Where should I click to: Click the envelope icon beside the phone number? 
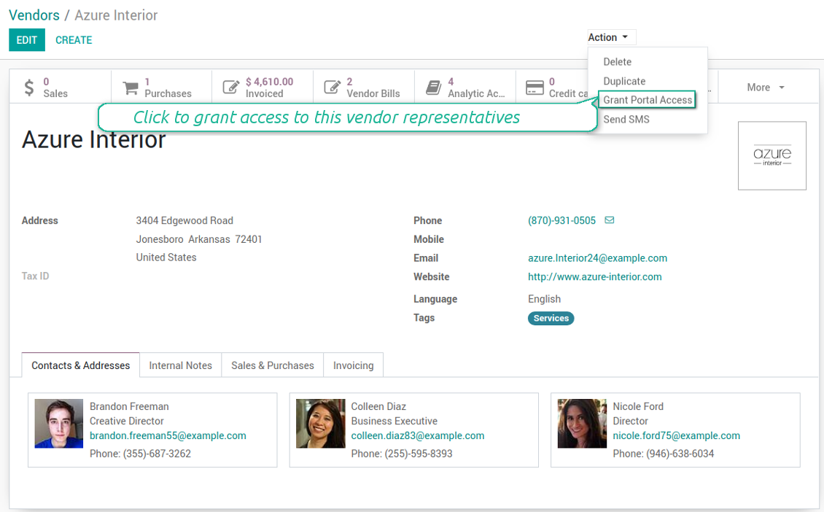(x=610, y=220)
